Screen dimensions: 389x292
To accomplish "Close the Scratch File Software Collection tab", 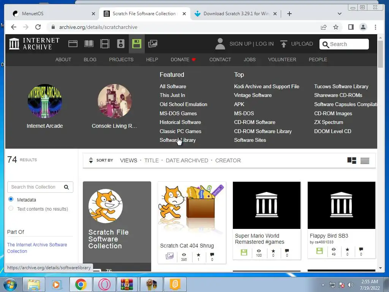I will click(x=184, y=14).
